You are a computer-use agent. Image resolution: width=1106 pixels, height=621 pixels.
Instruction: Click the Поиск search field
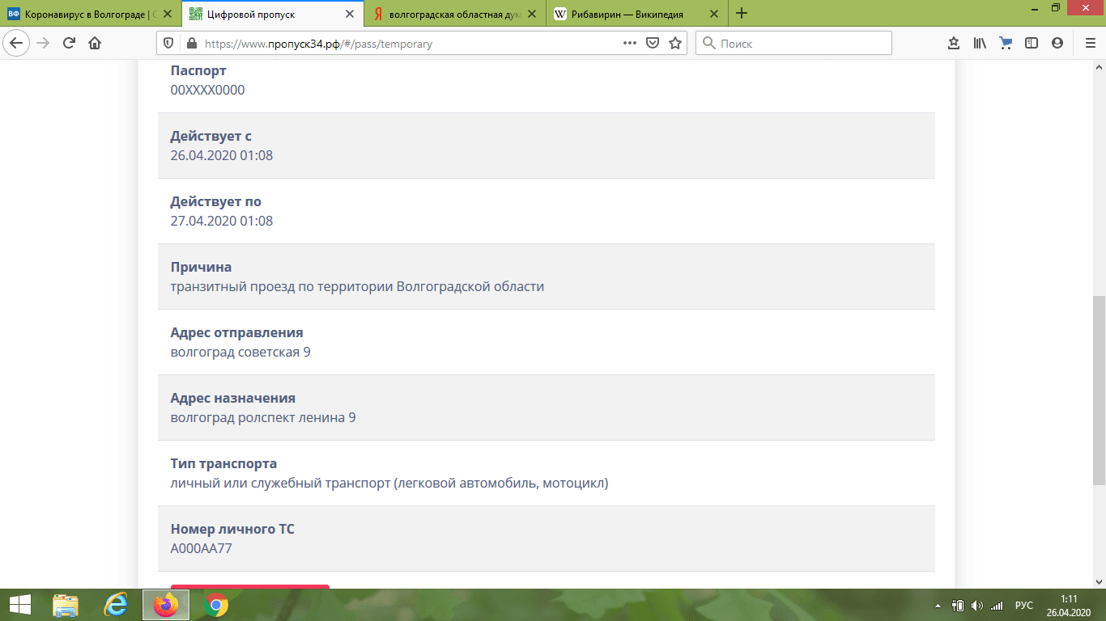coord(793,44)
